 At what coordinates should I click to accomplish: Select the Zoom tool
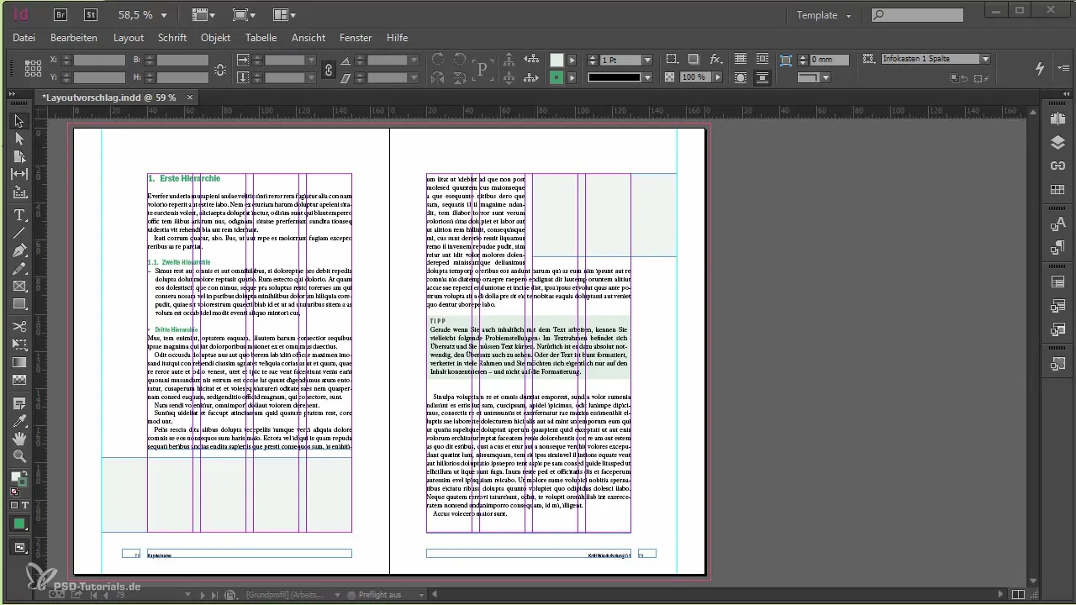(19, 456)
